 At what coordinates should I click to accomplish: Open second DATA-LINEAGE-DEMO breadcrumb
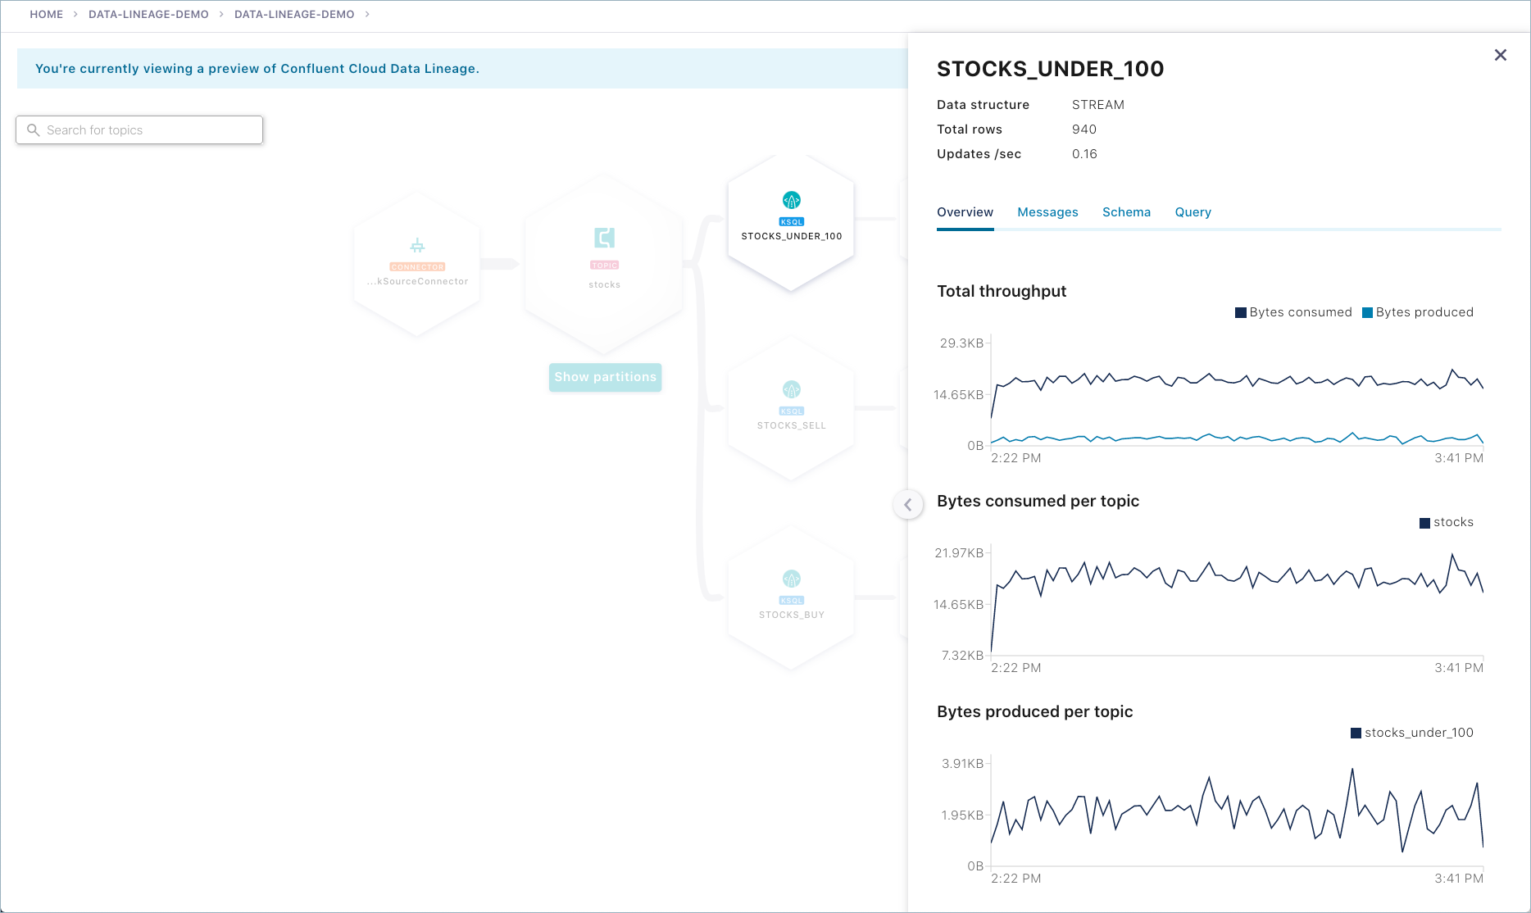pyautogui.click(x=294, y=15)
